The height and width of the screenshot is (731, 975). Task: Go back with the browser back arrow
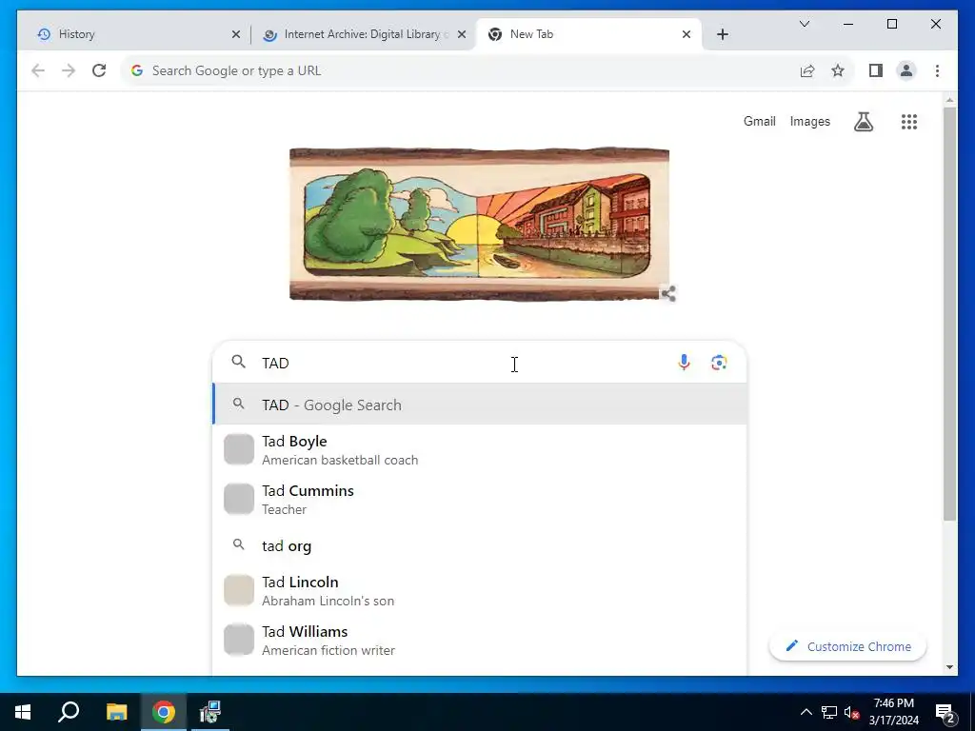[38, 70]
